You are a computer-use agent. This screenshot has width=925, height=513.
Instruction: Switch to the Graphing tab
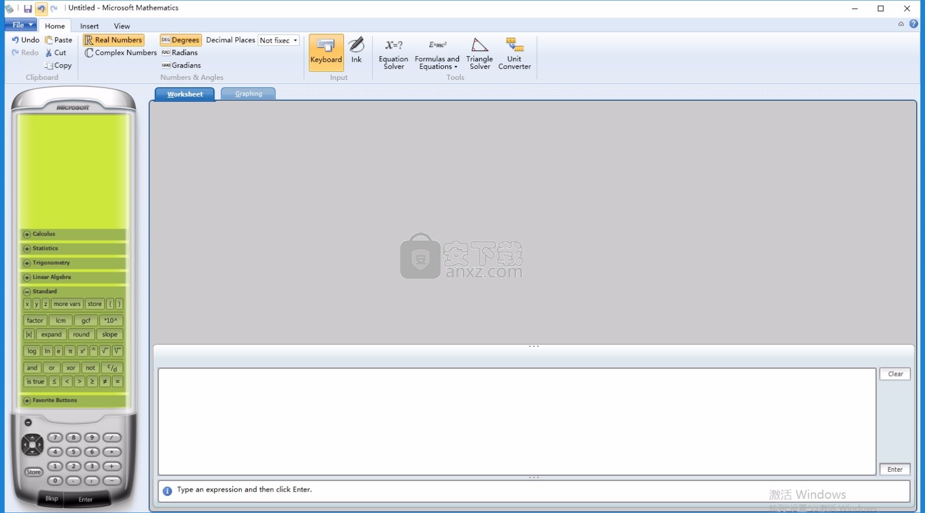249,94
